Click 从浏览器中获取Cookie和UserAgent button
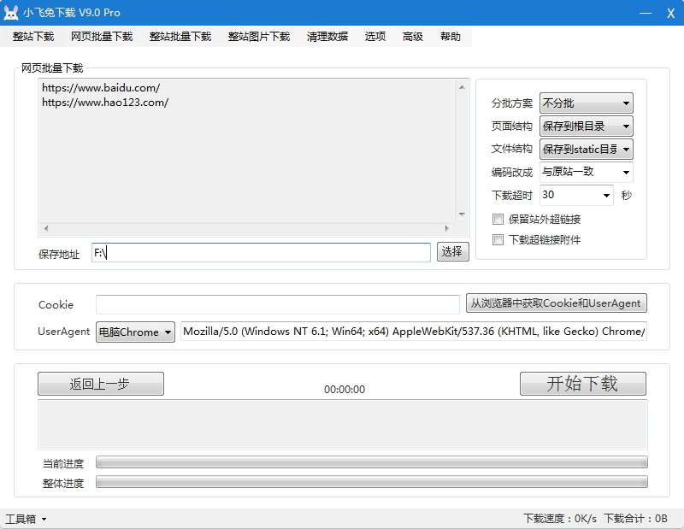The image size is (684, 529). pos(557,303)
